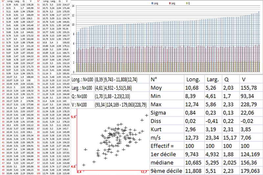Click the 'Max' row label

156,104
